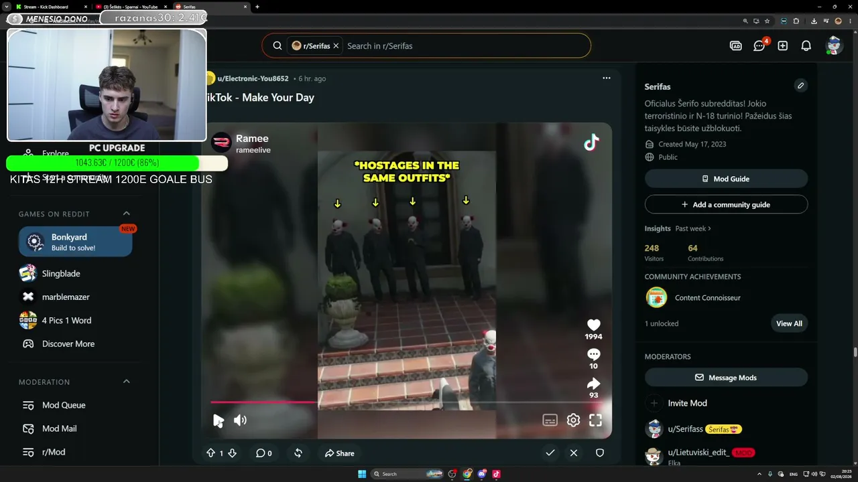Like the TikTok with the heart icon

tap(594, 325)
